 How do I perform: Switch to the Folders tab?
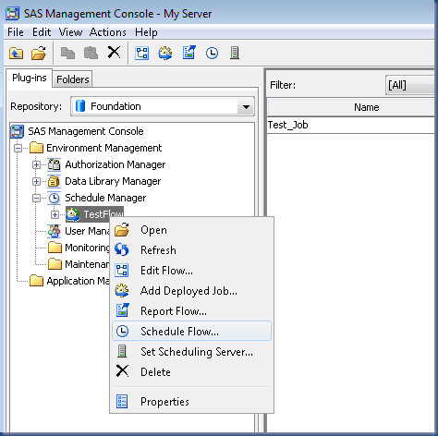[x=73, y=79]
